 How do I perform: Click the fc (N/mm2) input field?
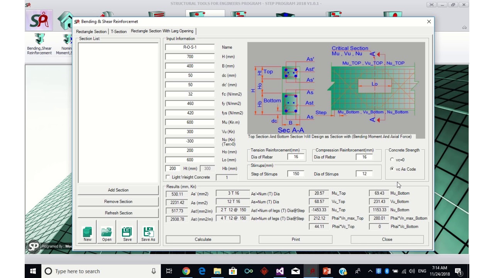[x=190, y=94]
